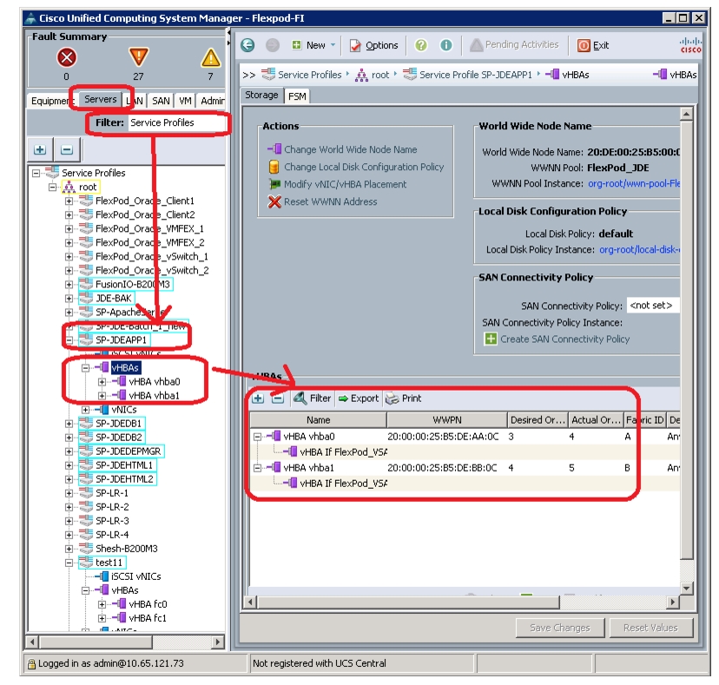
Task: Switch to the Admin tab
Action: (x=212, y=101)
